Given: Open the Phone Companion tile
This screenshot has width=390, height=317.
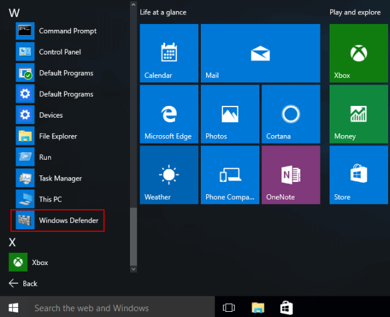Looking at the screenshot, I should 229,175.
